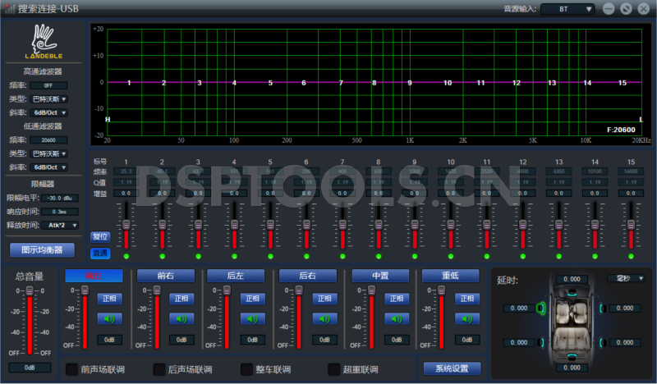Image resolution: width=657 pixels, height=384 pixels.
Task: Toggle 正相 phase button for 重低
Action: coord(467,299)
